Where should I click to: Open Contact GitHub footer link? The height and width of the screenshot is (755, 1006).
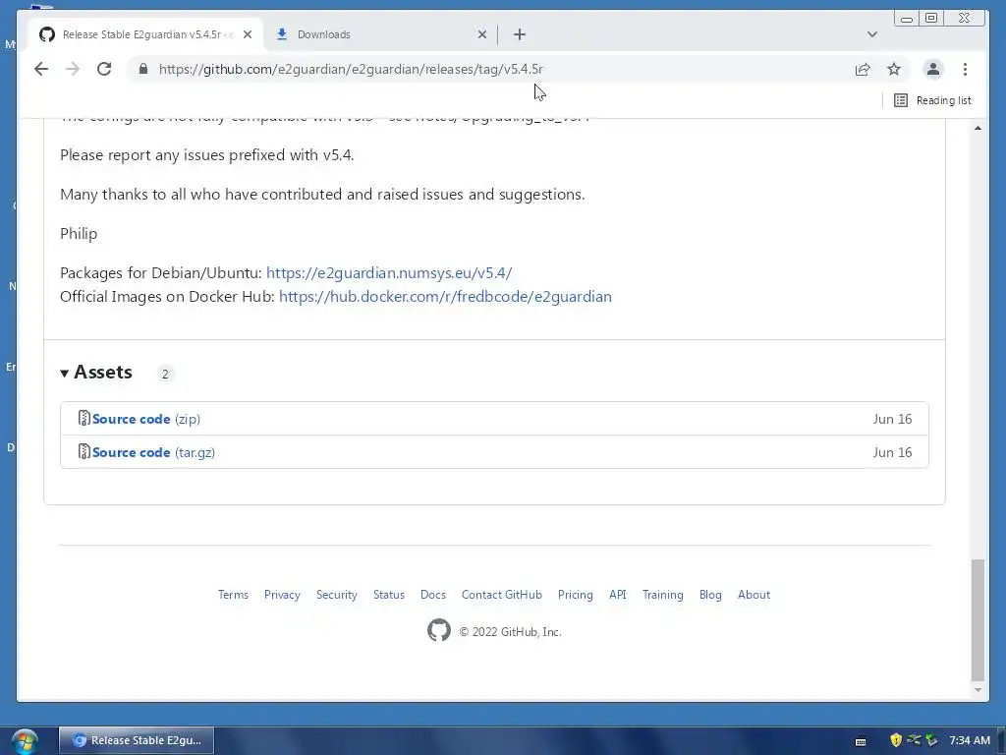click(x=502, y=595)
